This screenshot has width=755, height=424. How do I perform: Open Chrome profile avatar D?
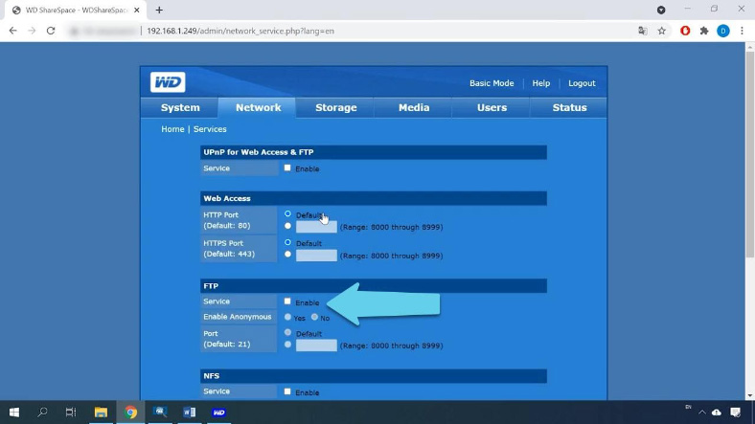click(x=722, y=31)
